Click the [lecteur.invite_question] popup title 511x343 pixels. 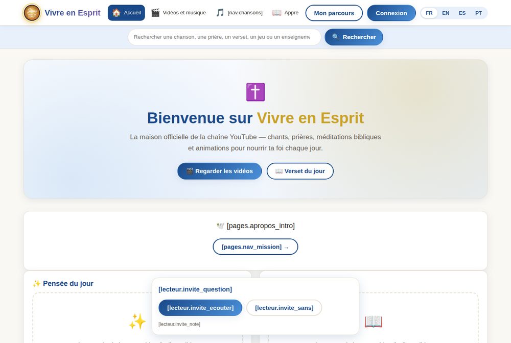click(x=195, y=289)
